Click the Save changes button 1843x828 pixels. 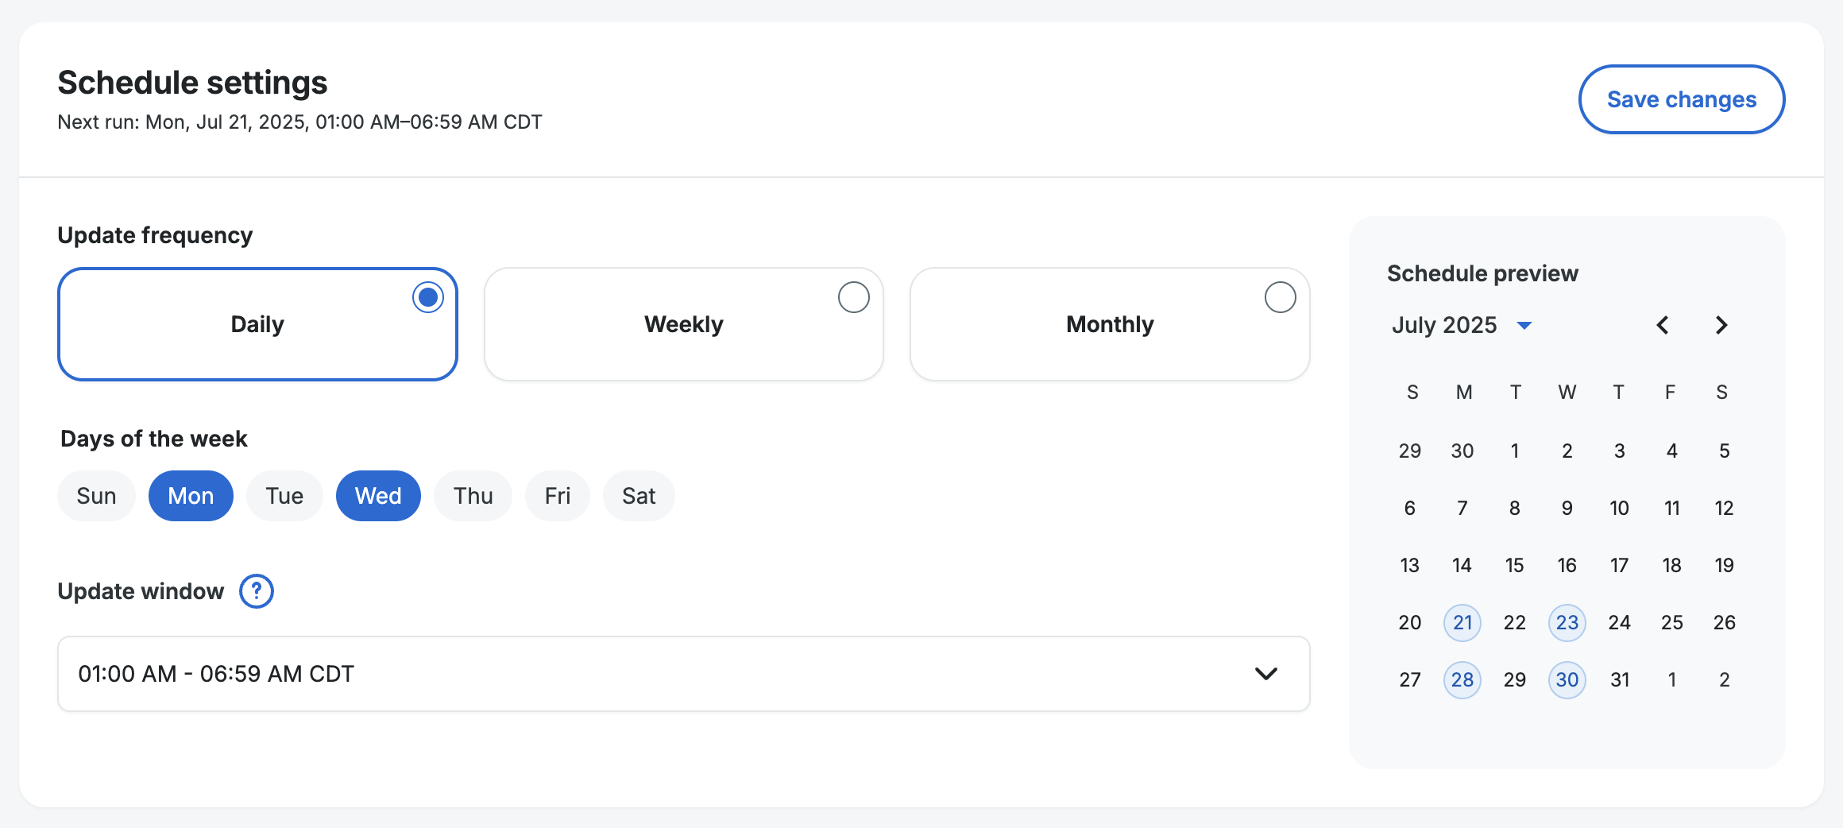[1681, 99]
